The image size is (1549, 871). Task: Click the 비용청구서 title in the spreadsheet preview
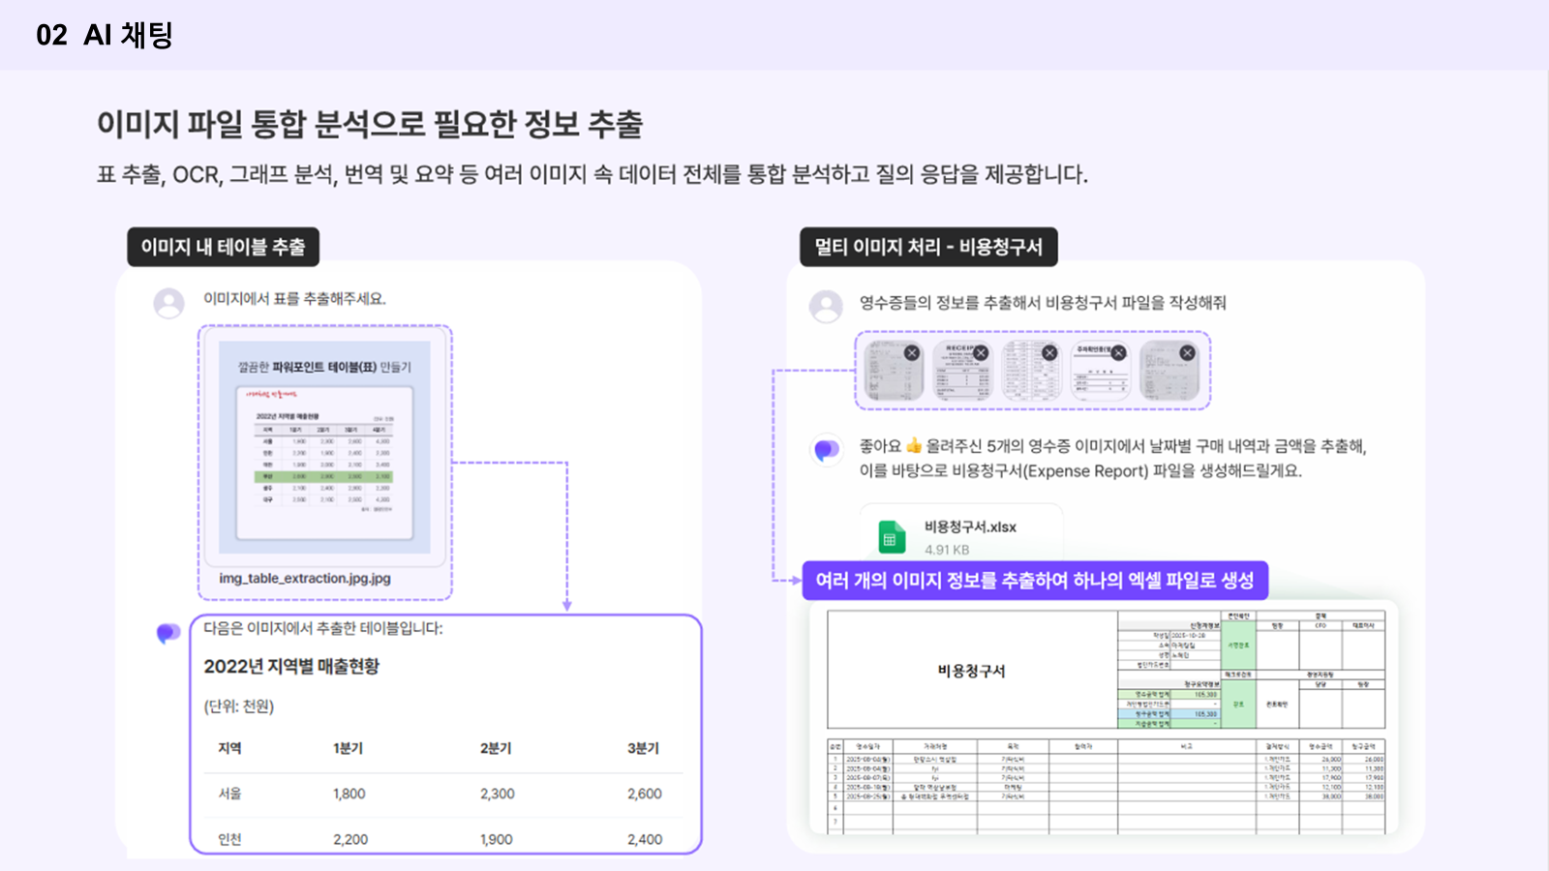(x=971, y=671)
